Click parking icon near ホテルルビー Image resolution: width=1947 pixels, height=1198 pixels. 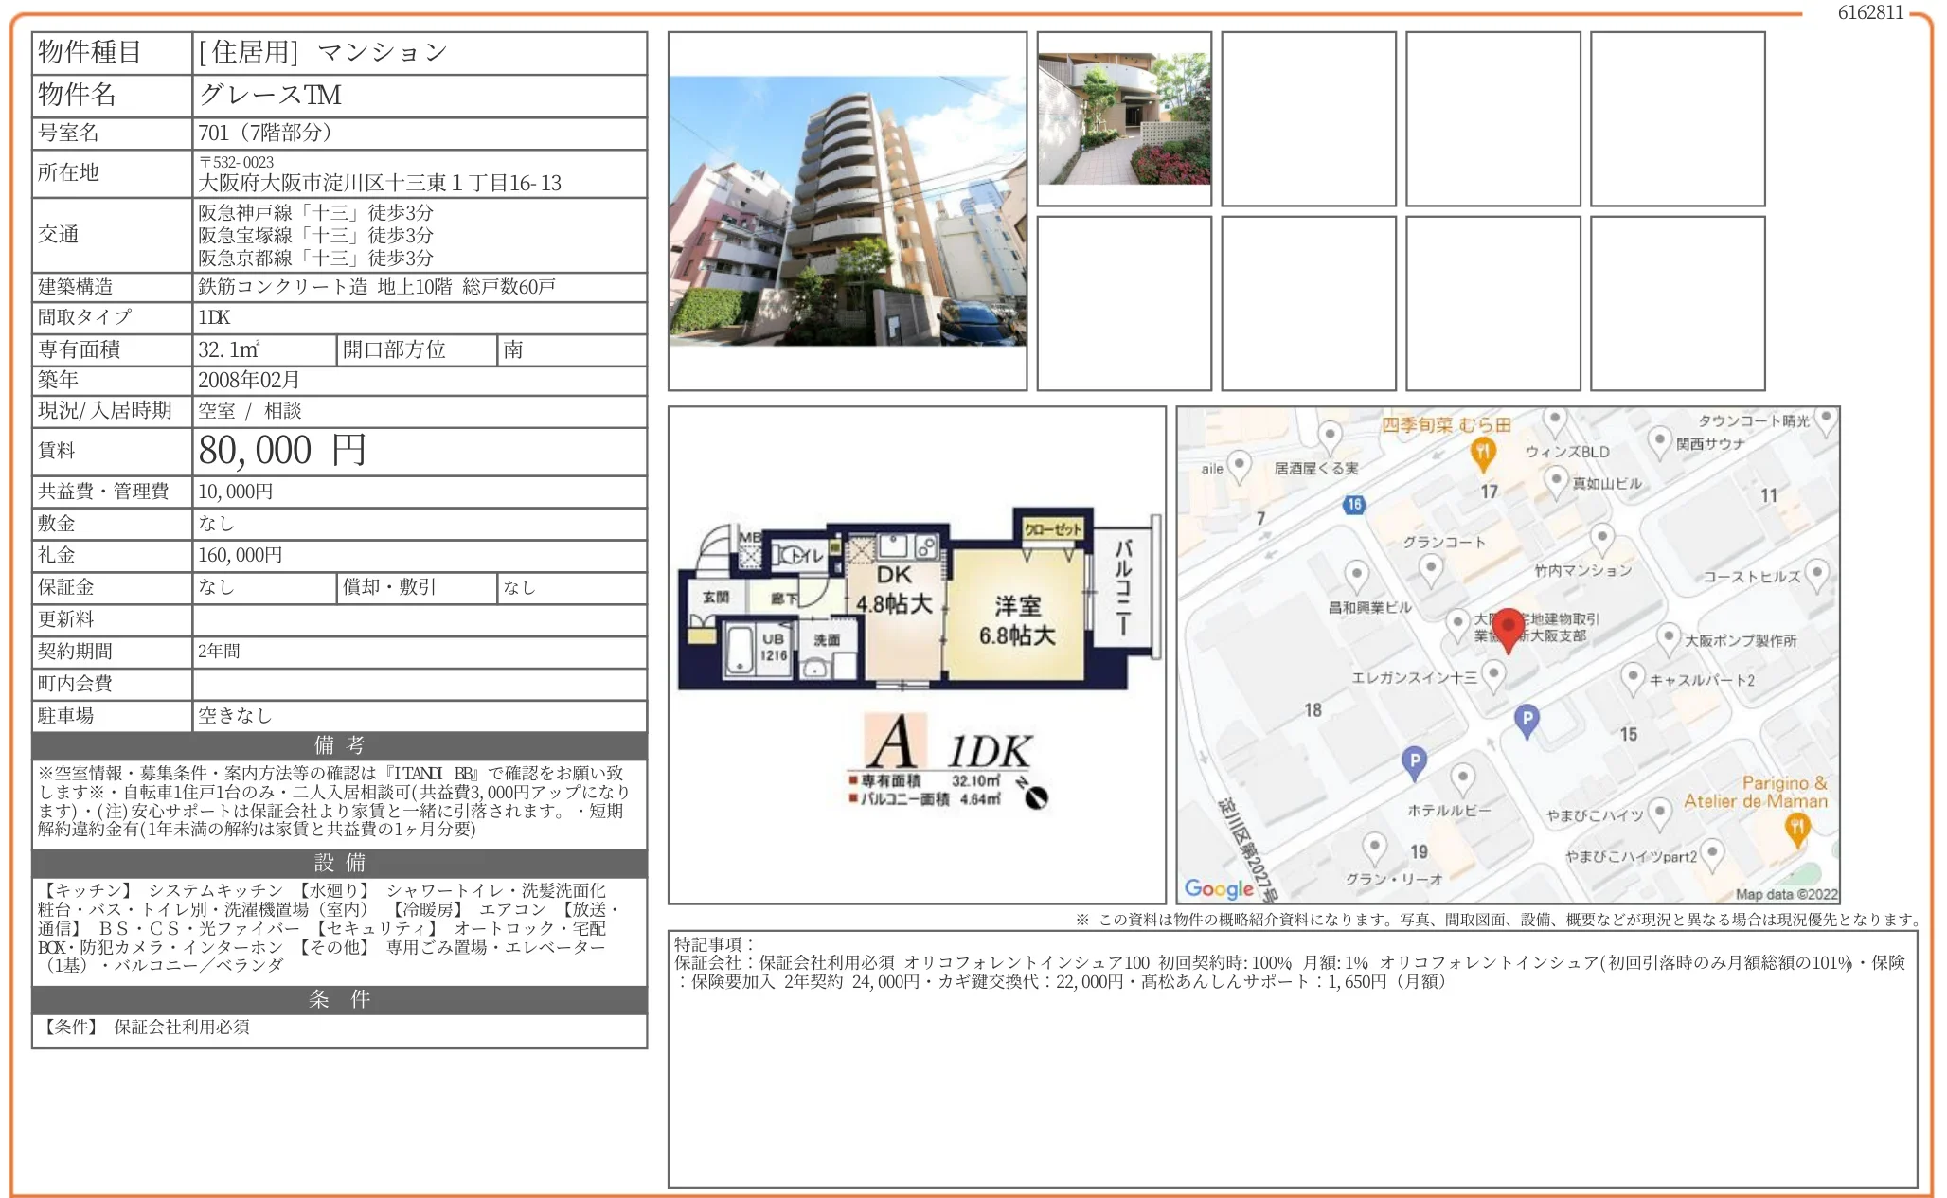tap(1414, 761)
